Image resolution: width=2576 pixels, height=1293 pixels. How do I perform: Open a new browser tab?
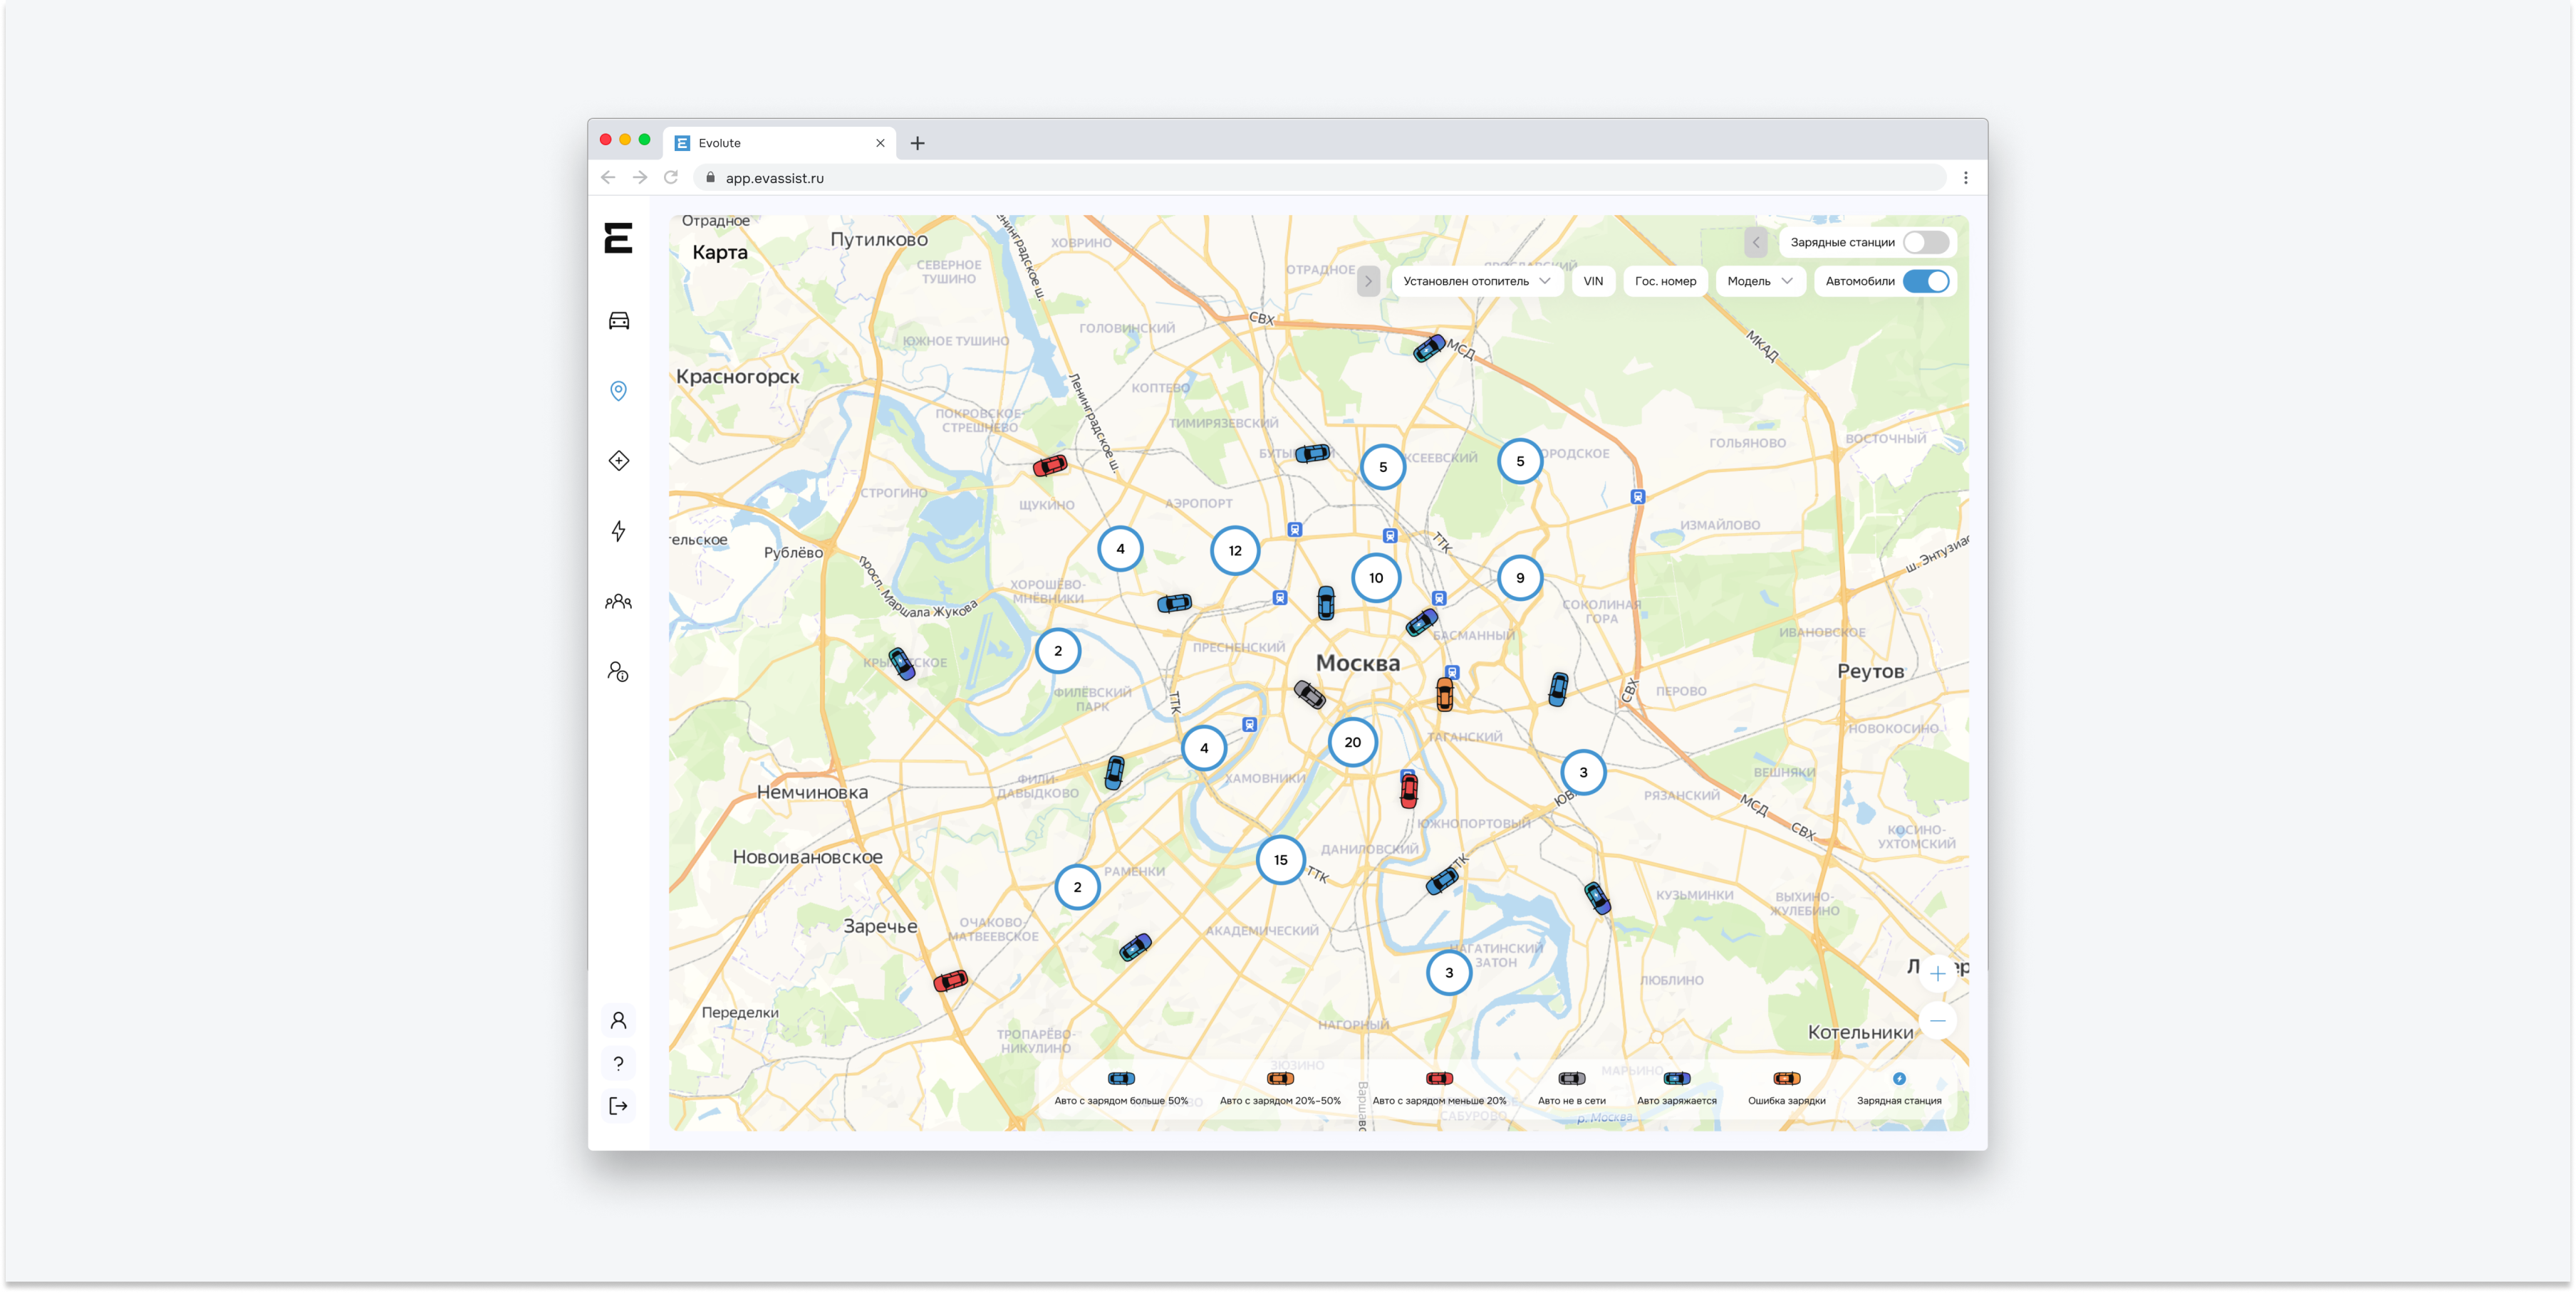(917, 143)
